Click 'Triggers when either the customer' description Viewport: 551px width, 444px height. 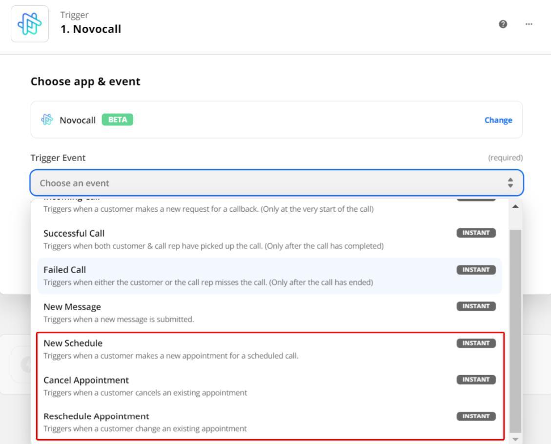(208, 283)
